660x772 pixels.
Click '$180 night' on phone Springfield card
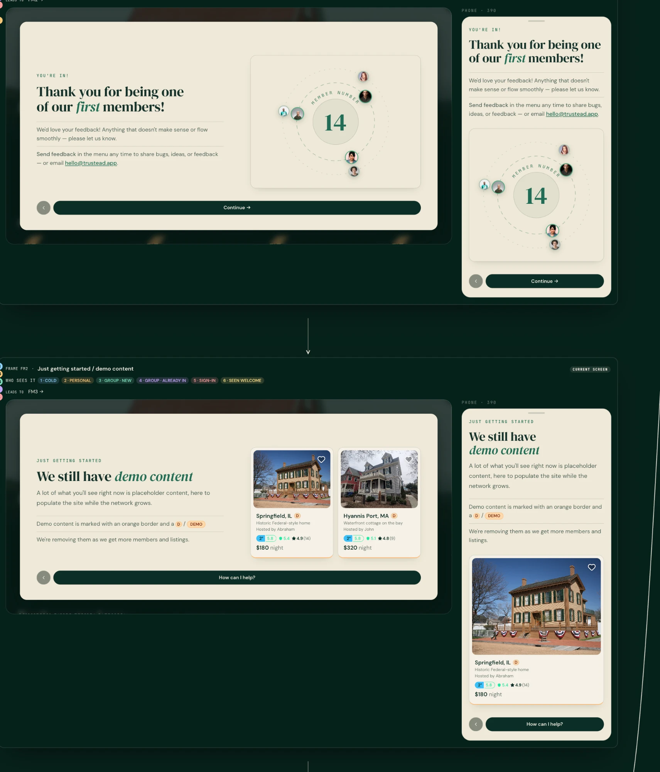coord(488,694)
